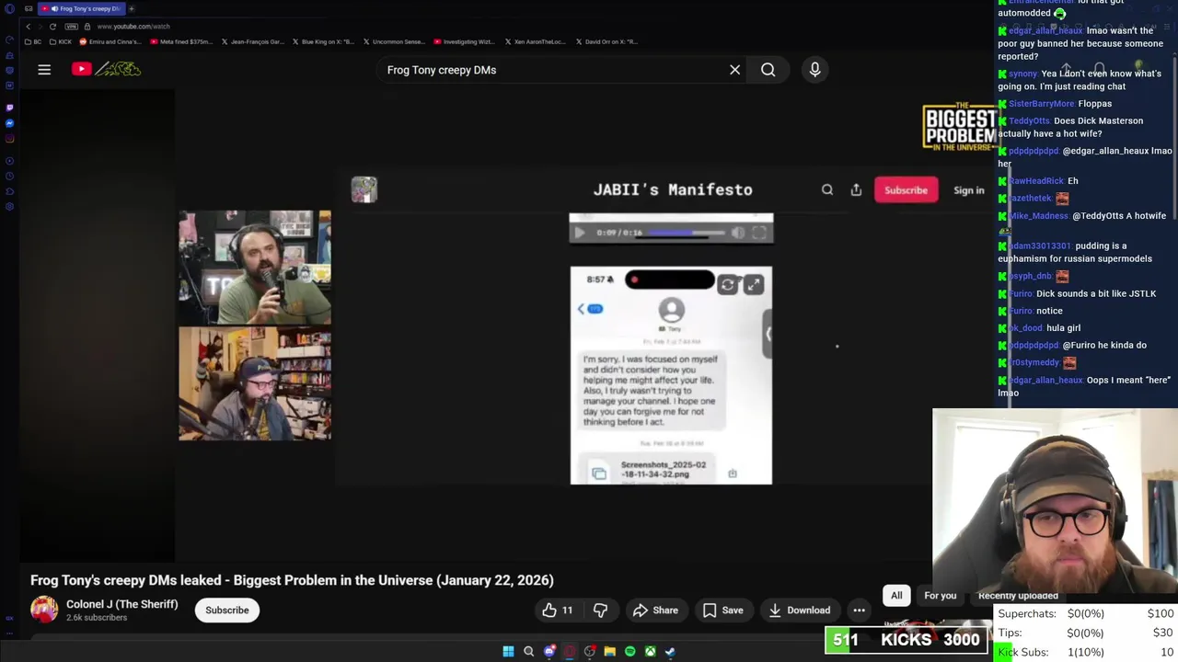Open a new browser tab
Screen dimensions: 1178x662
[x=131, y=8]
